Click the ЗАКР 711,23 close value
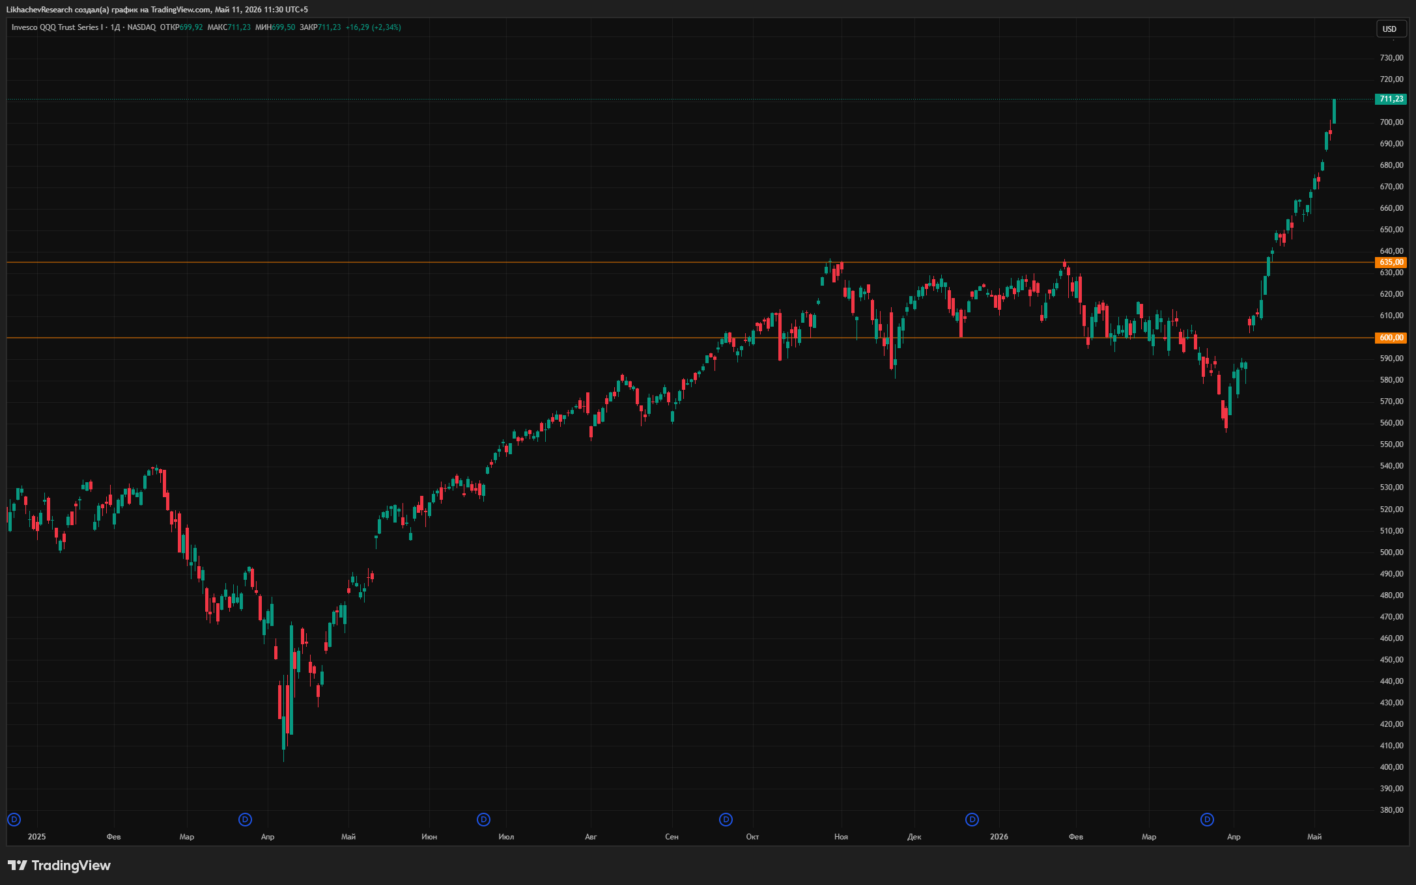The width and height of the screenshot is (1416, 885). click(x=320, y=27)
